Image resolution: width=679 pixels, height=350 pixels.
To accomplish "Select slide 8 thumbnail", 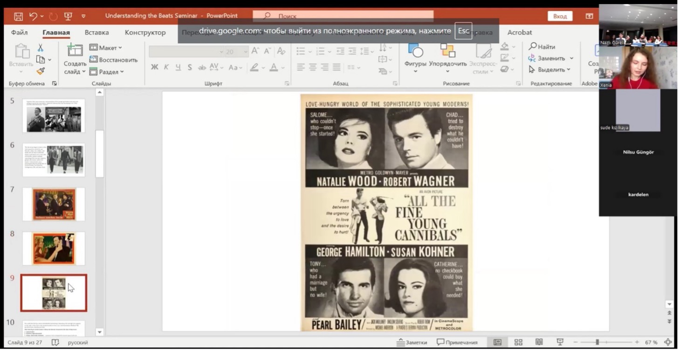I will tap(54, 248).
